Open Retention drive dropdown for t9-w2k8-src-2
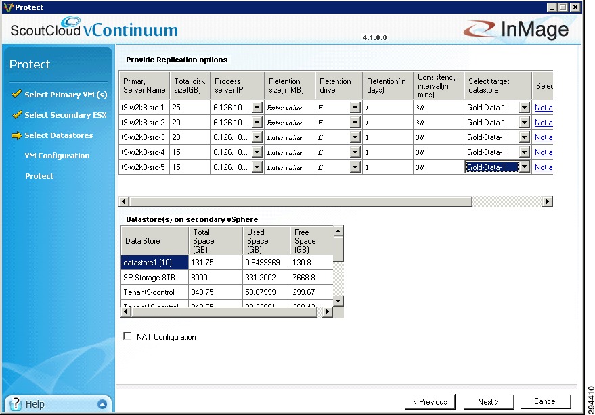Screen dimensions: 595x415 click(355, 123)
